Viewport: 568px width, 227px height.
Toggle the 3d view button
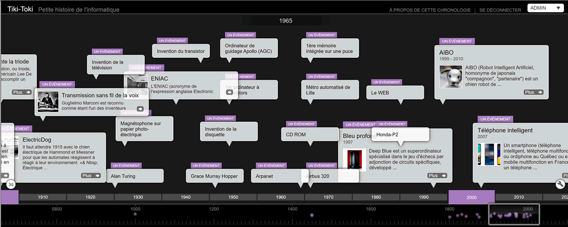(x=11, y=185)
